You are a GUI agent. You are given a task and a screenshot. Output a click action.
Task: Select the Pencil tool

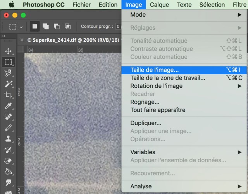click(x=8, y=128)
